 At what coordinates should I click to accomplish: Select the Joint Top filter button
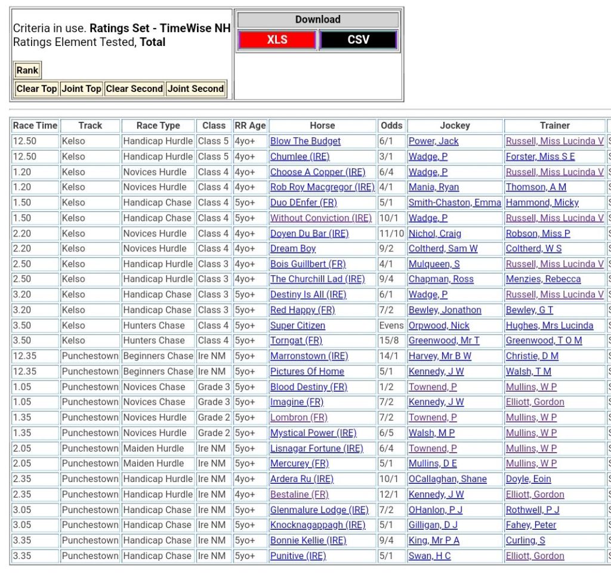point(81,89)
